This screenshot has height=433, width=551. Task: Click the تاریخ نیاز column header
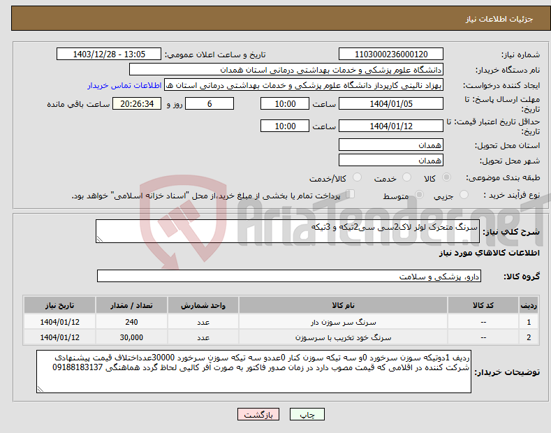60,305
